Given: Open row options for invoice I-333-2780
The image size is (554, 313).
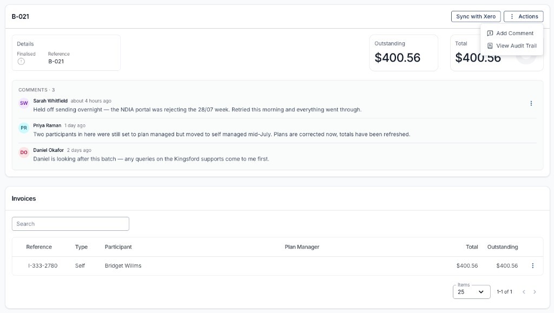Looking at the screenshot, I should click(x=533, y=266).
